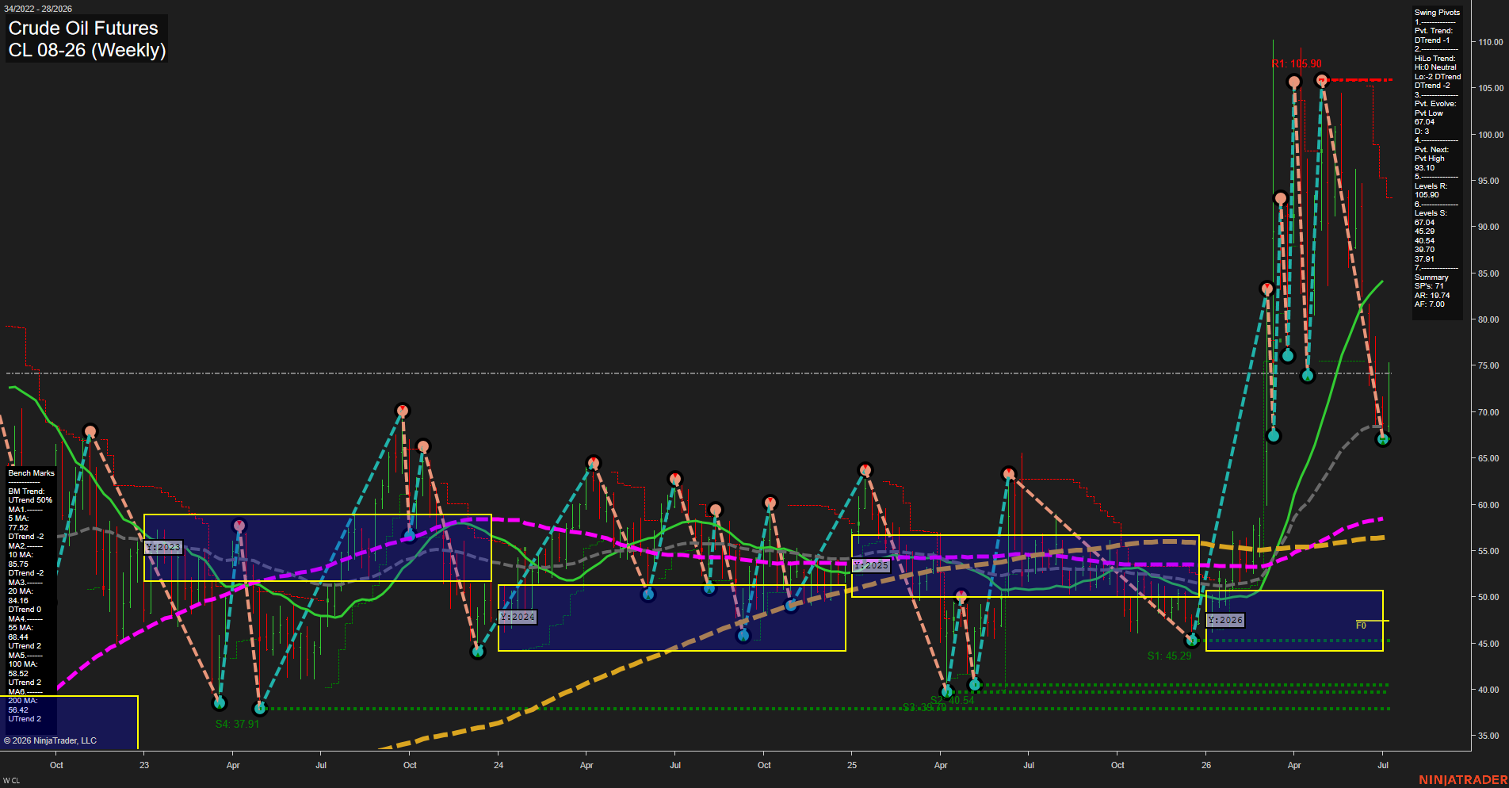
Task: Click the DTrend -1 value
Action: [1432, 40]
